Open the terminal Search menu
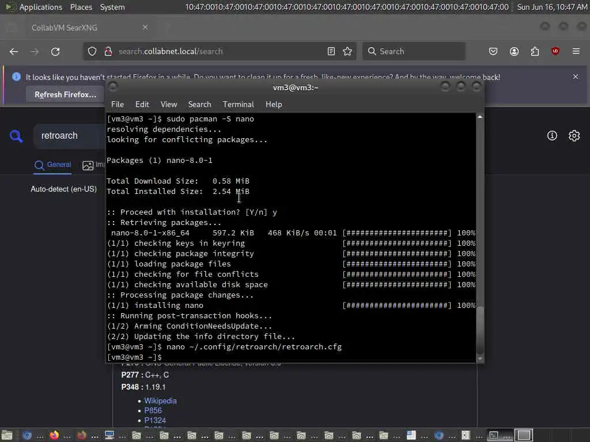 (199, 105)
